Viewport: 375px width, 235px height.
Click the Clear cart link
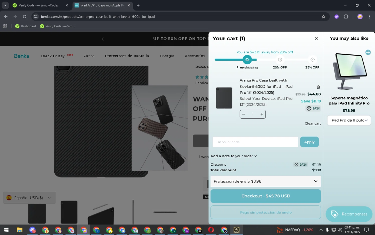313,123
